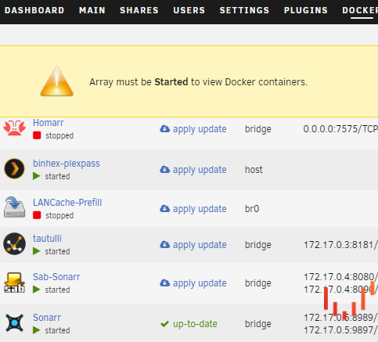Click the green checkmark in Sonarr row

164,324
